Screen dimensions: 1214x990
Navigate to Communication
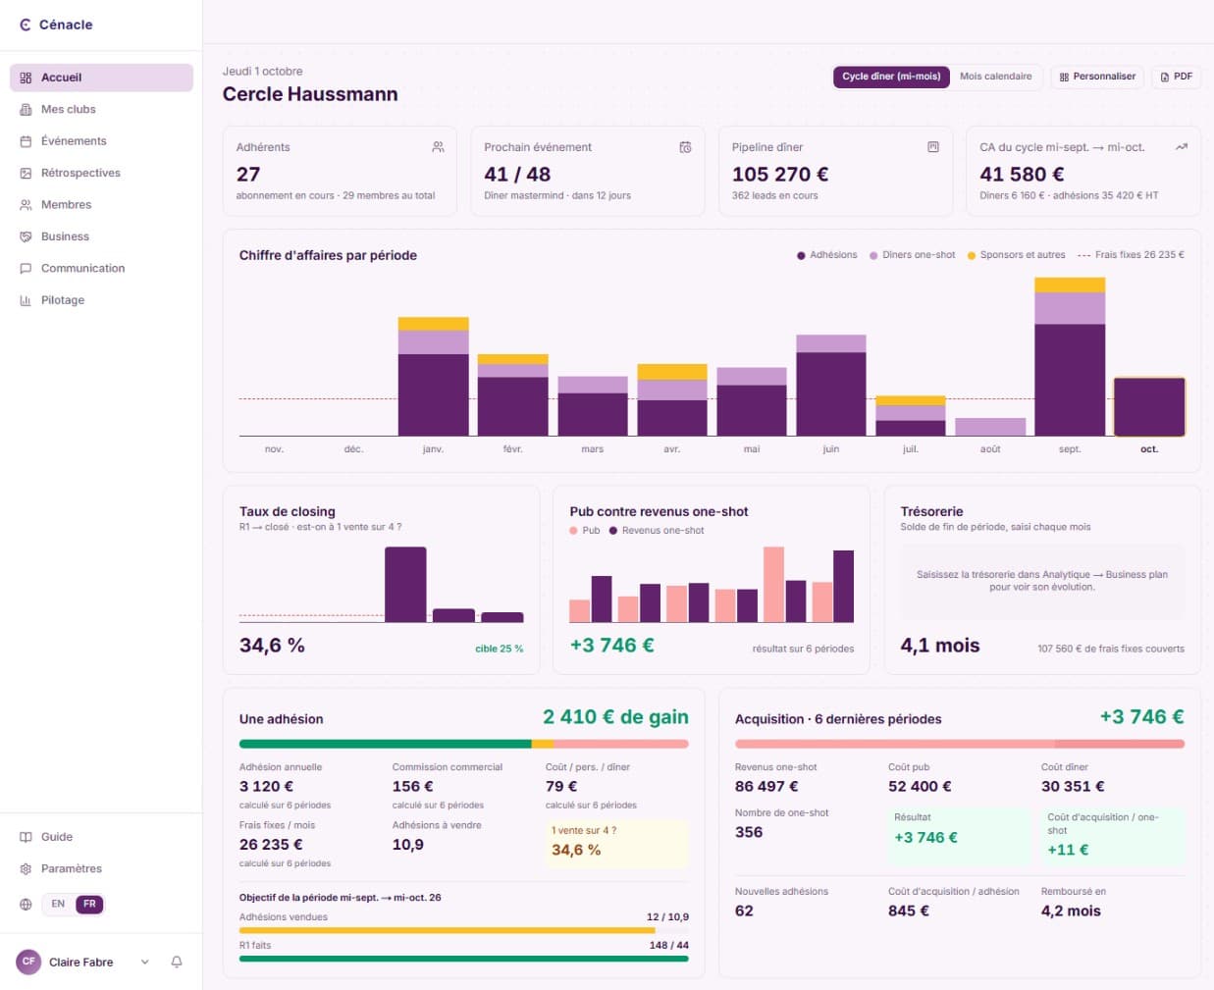(x=101, y=269)
